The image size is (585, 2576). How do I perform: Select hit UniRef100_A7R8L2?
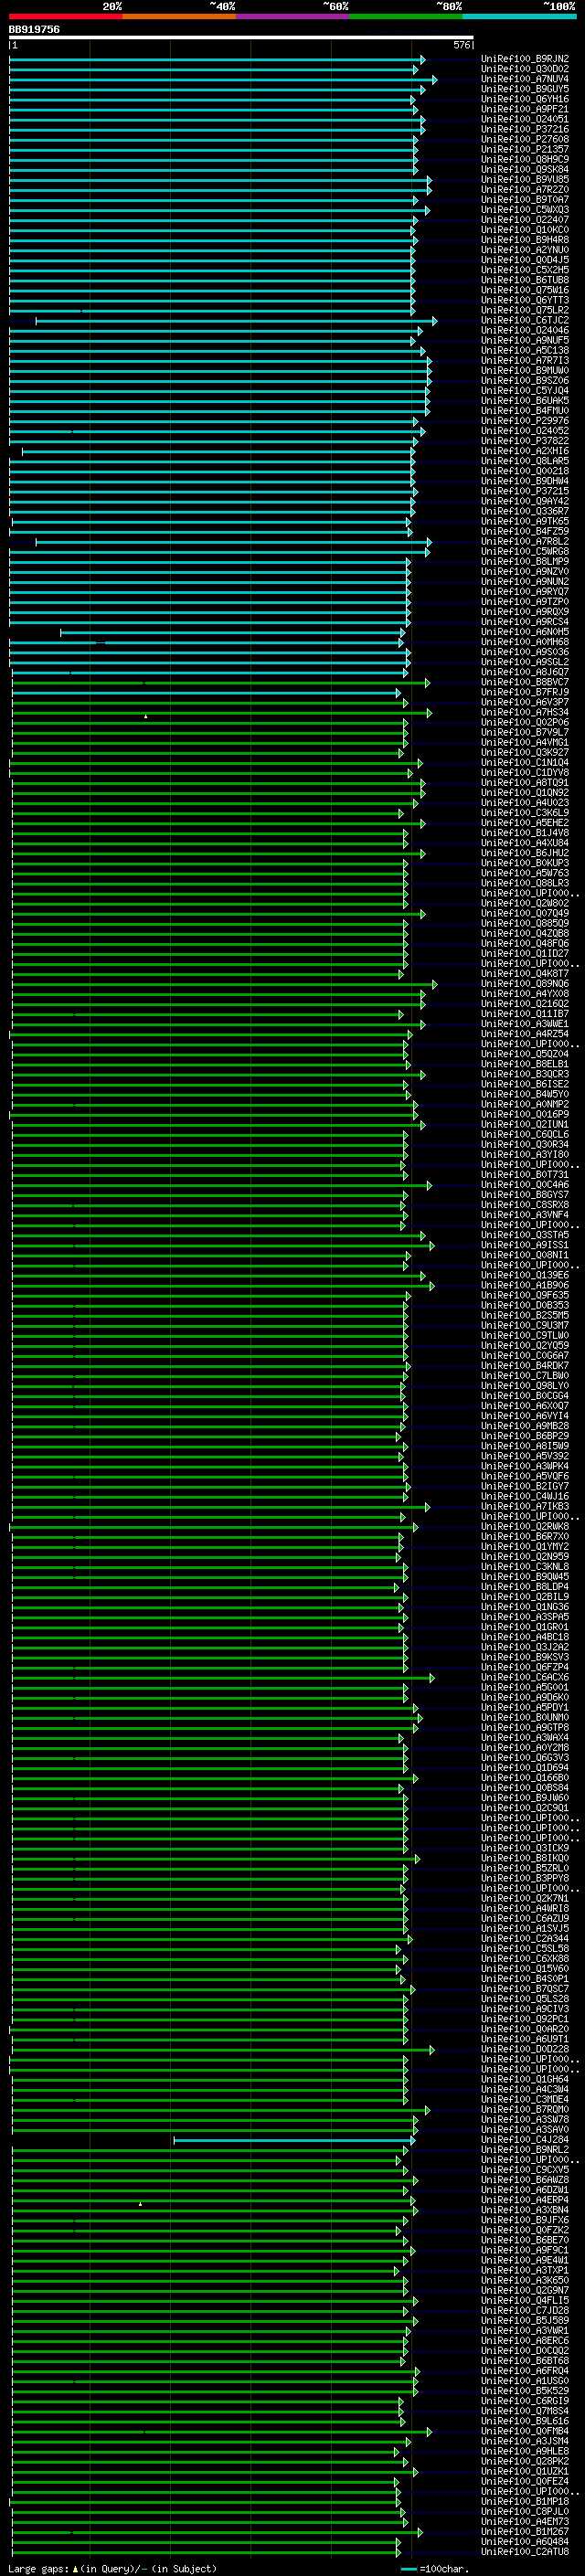(x=525, y=541)
